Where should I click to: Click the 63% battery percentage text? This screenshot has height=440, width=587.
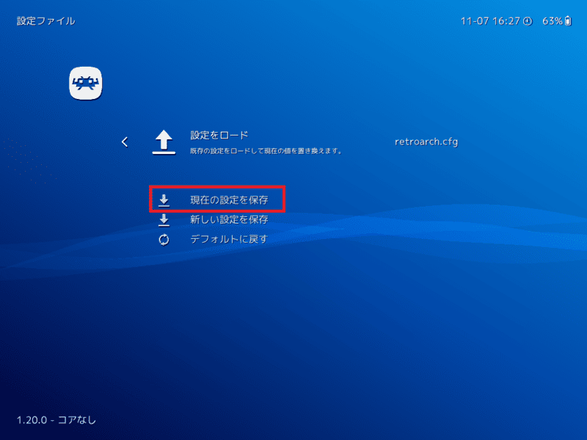pos(553,21)
